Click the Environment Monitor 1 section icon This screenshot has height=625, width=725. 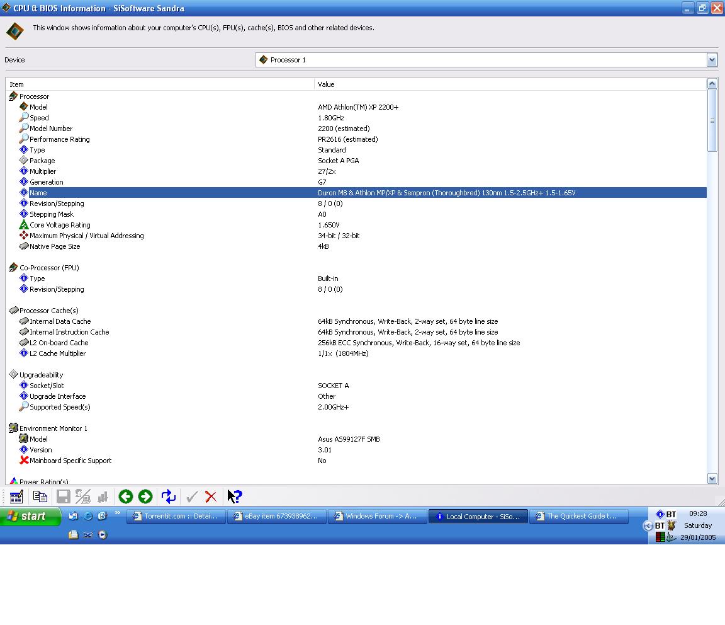point(13,428)
